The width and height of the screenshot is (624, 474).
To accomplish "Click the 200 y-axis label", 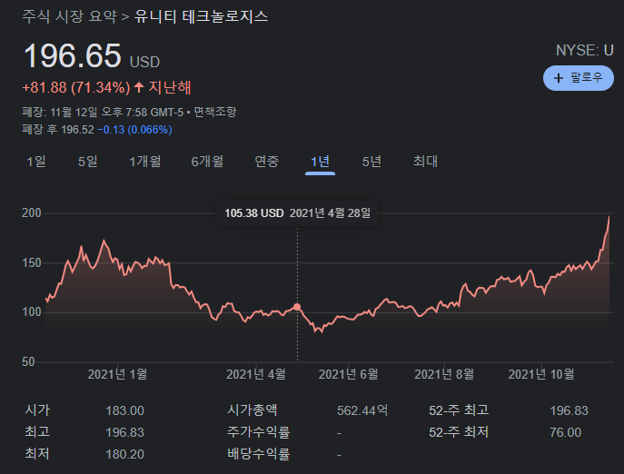I will point(32,213).
